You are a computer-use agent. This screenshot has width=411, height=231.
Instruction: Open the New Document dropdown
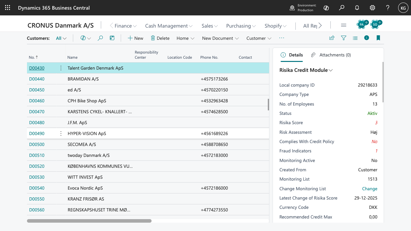click(220, 38)
